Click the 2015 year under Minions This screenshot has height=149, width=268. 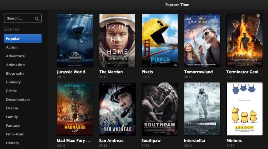[230, 146]
